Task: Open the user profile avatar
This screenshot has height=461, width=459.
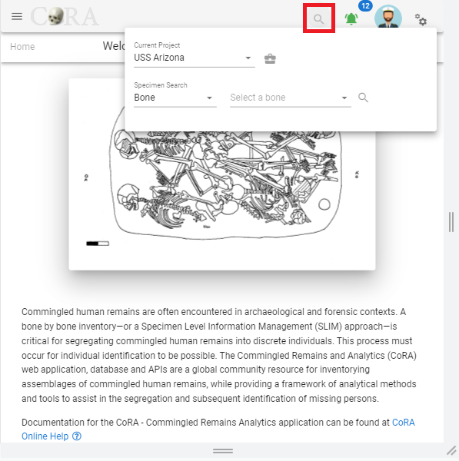Action: point(388,18)
